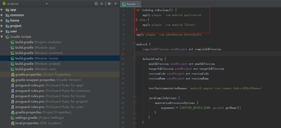Expand the common module tree node
This screenshot has height=128, width=281.
click(2, 15)
